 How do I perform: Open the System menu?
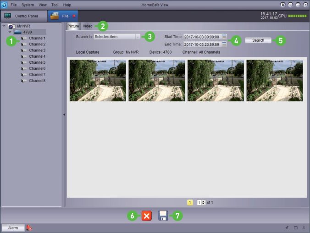pyautogui.click(x=28, y=5)
